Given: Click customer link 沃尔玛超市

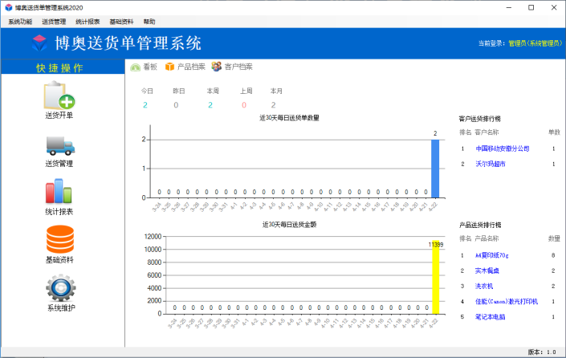Looking at the screenshot, I should click(491, 165).
